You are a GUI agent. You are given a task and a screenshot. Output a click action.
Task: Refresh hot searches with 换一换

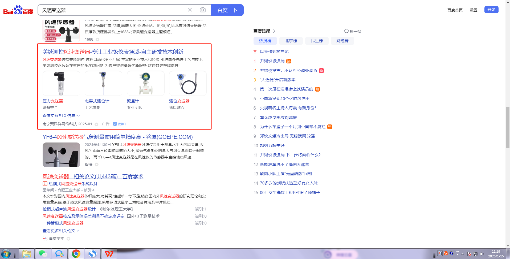(x=353, y=31)
